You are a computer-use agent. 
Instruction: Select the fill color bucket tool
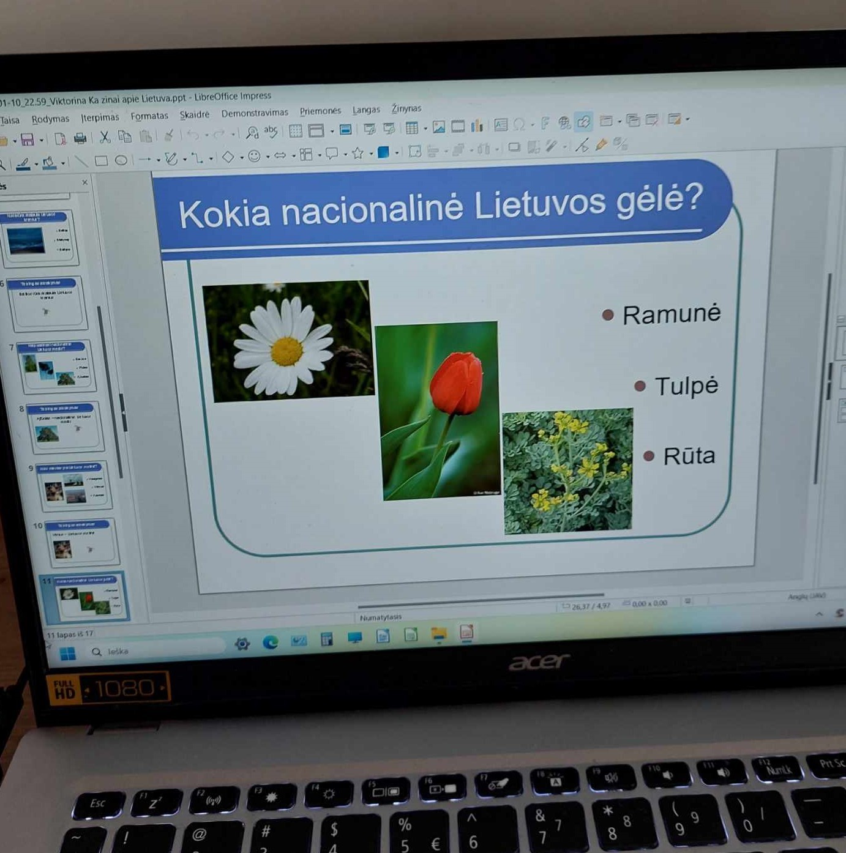pos(49,163)
